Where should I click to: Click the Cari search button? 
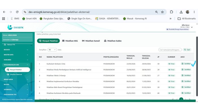[x=187, y=50]
